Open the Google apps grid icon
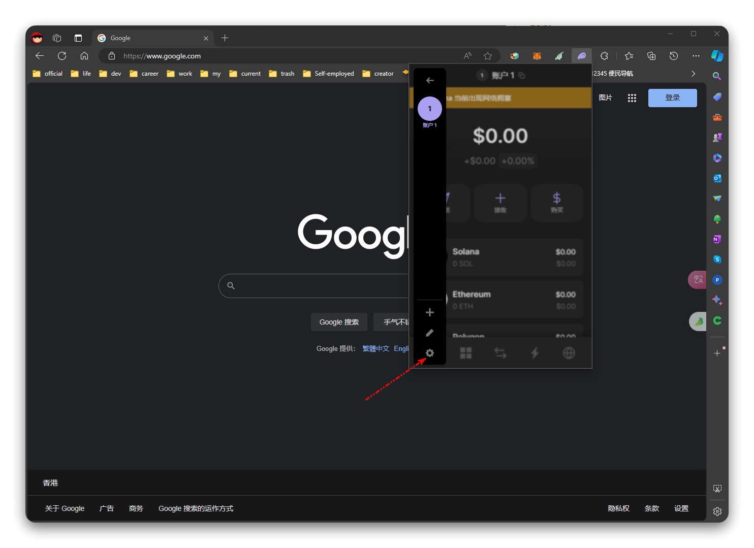 coord(632,98)
